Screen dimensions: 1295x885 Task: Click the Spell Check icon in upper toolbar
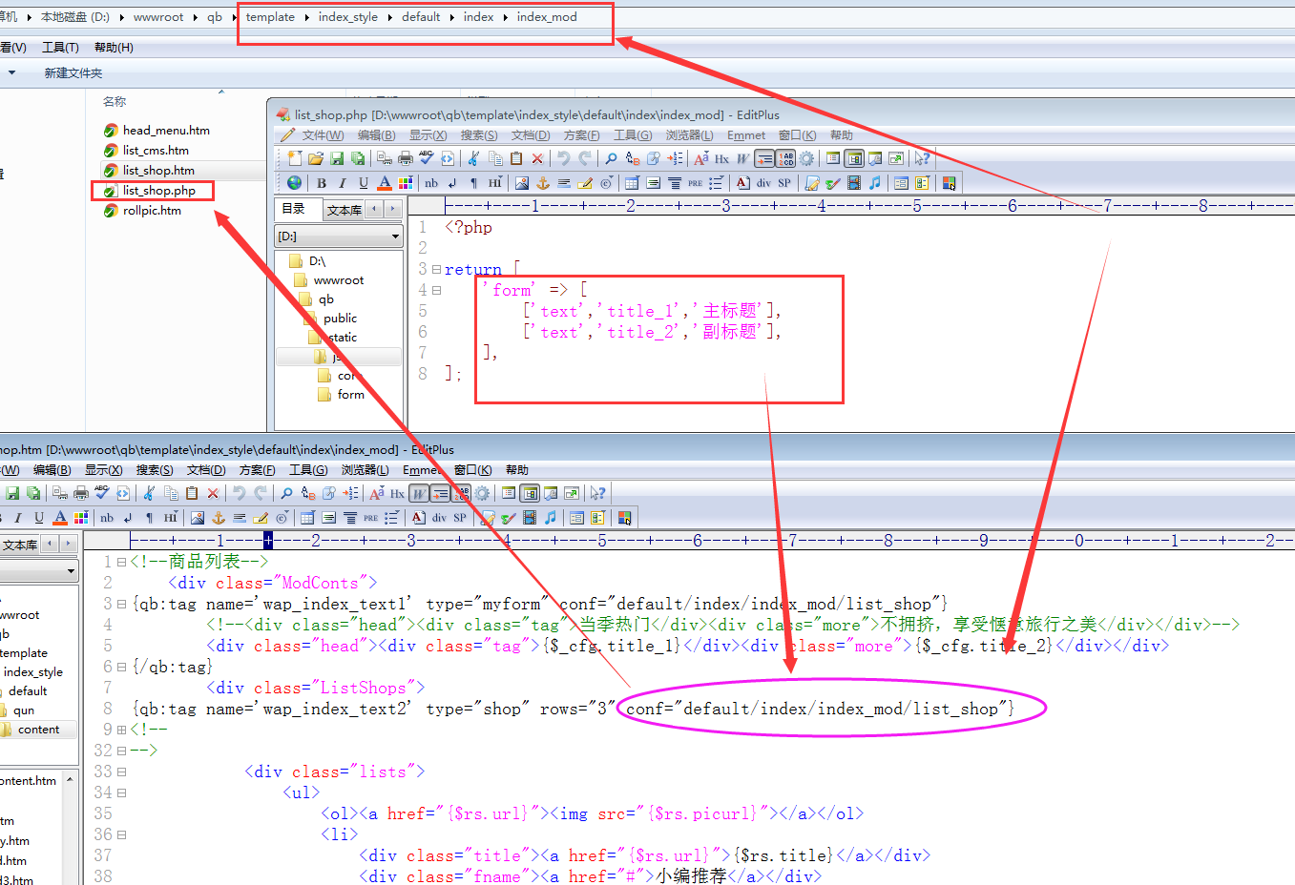[427, 158]
